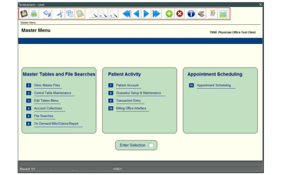The height and width of the screenshot is (175, 281).
Task: Click the note-with-pencil Edit icon
Action: pyautogui.click(x=213, y=14)
